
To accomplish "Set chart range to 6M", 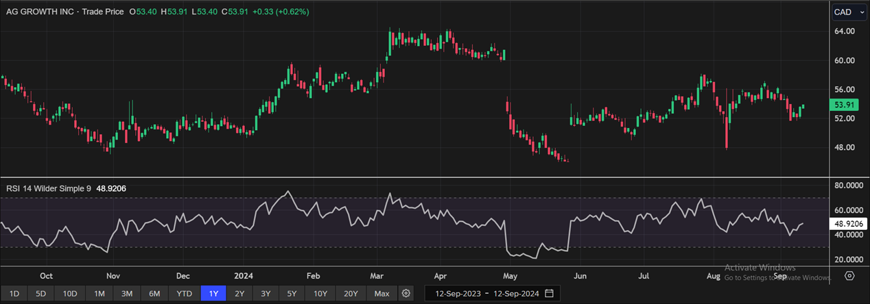I will 154,294.
